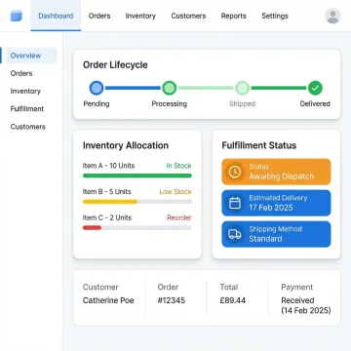The width and height of the screenshot is (351, 351).
Task: Click the Awaiting Dispatch status card
Action: (x=276, y=172)
